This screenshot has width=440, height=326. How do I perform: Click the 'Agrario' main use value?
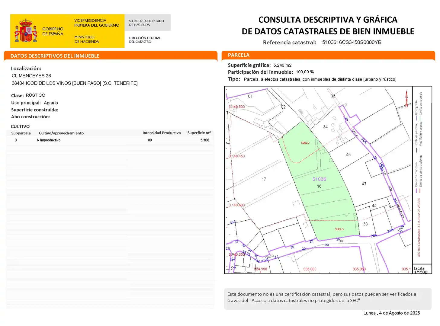click(x=51, y=103)
